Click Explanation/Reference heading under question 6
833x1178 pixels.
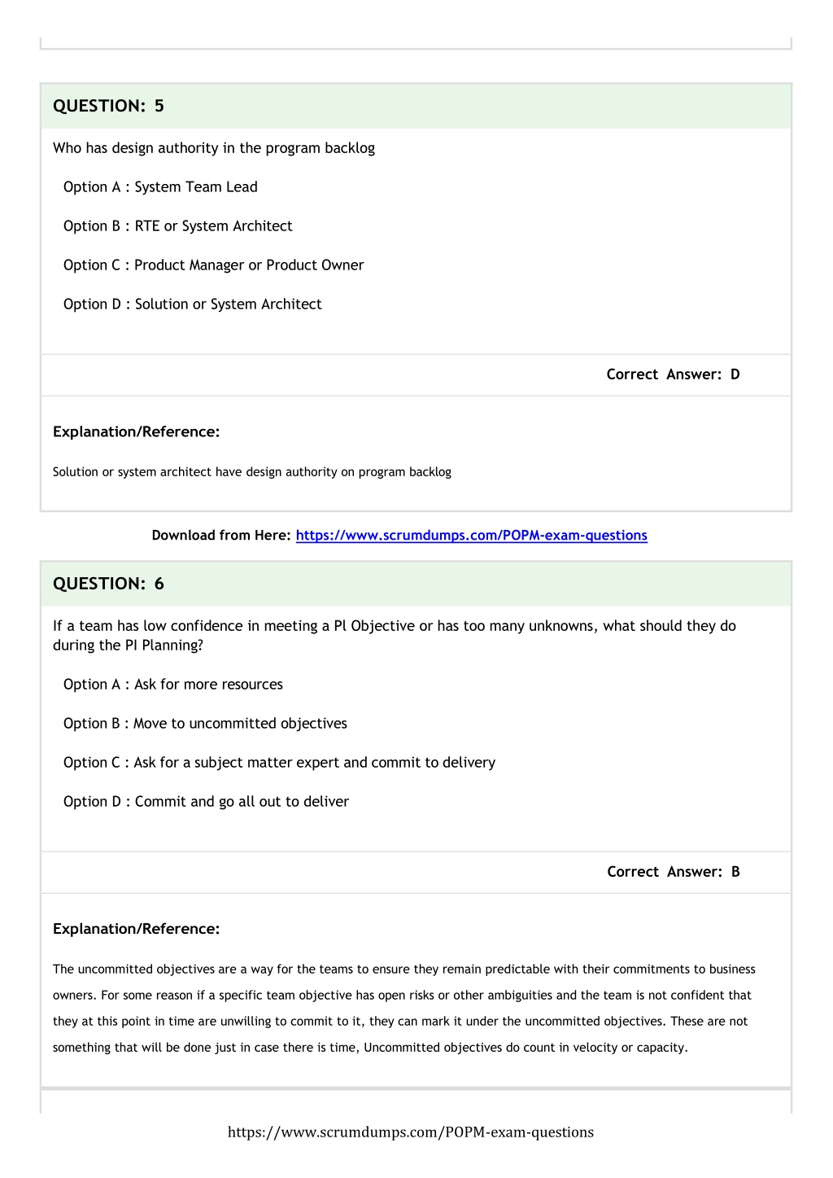pos(137,930)
